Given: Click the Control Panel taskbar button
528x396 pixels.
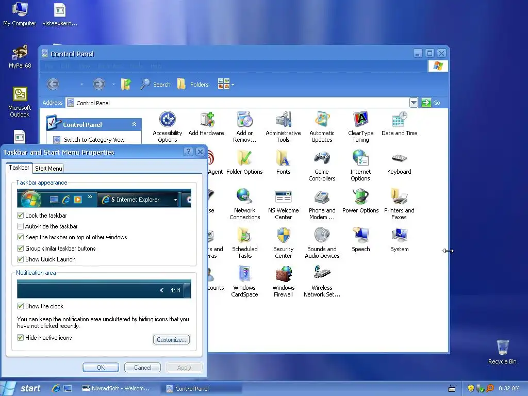Looking at the screenshot, I should [203, 388].
